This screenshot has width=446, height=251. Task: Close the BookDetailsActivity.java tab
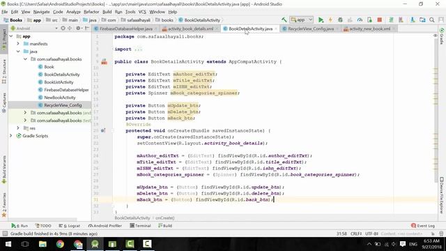[x=276, y=29]
